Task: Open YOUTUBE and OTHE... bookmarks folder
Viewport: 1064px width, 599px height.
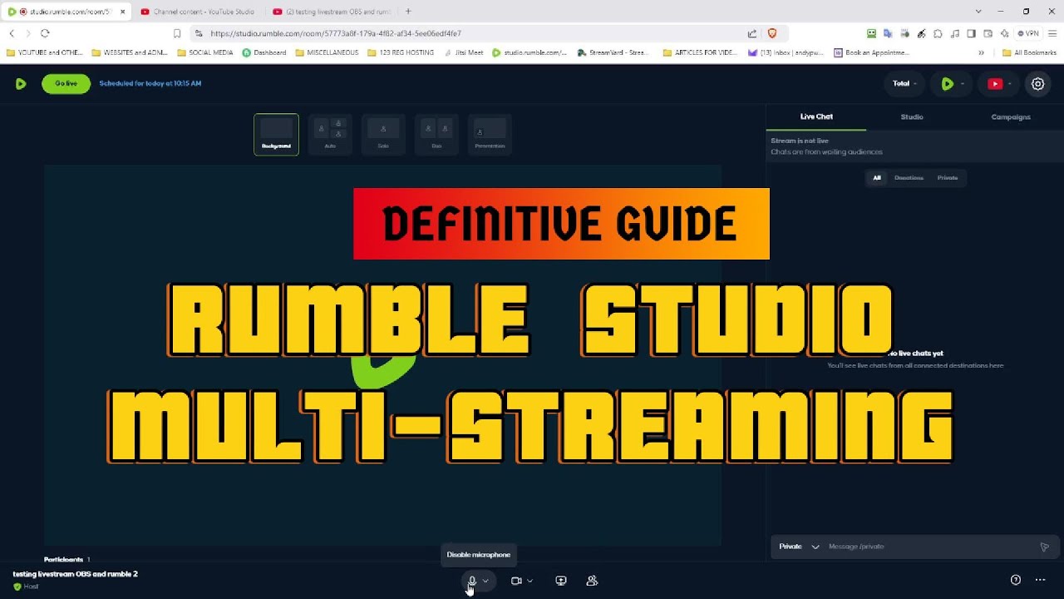Action: [x=45, y=52]
